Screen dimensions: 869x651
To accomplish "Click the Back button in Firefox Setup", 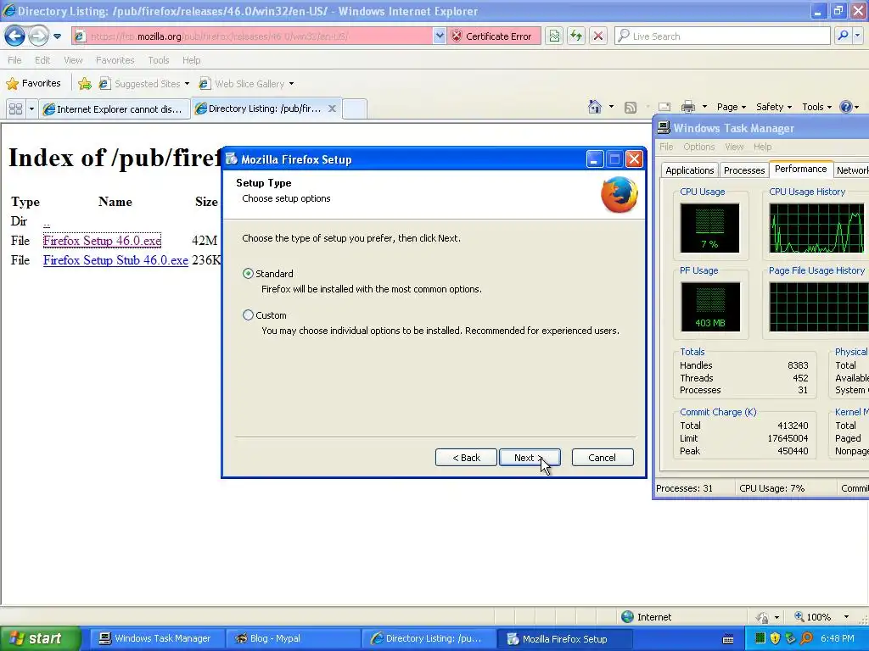I will (466, 458).
